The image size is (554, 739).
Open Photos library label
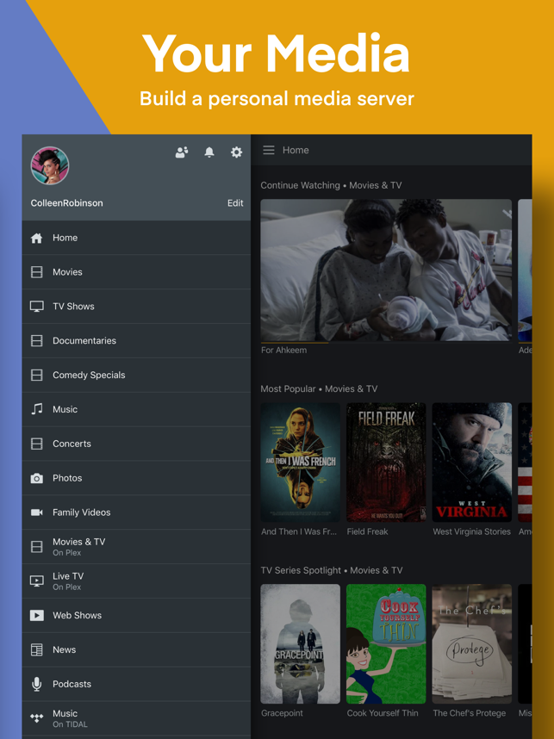(67, 478)
